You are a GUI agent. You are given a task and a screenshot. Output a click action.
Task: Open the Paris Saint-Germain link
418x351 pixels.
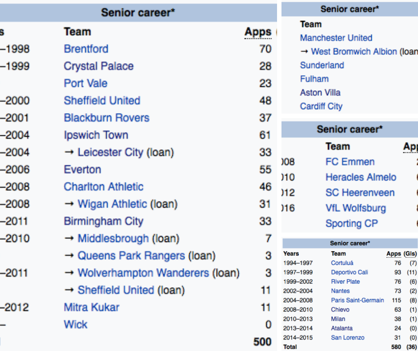[x=358, y=300]
